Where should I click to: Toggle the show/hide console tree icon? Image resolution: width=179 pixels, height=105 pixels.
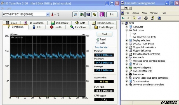139,18
